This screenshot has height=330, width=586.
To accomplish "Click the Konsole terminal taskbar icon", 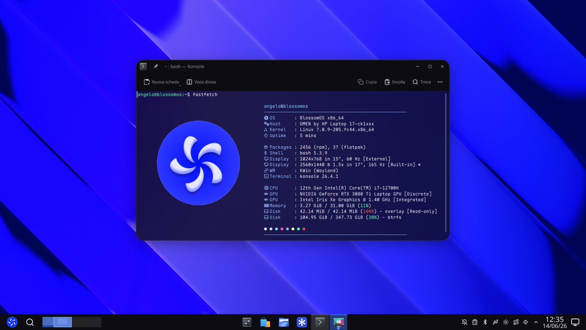I will 320,322.
